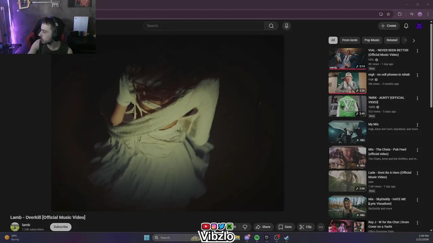Open the browser three-dot menu
The width and height of the screenshot is (433, 243).
point(428,14)
